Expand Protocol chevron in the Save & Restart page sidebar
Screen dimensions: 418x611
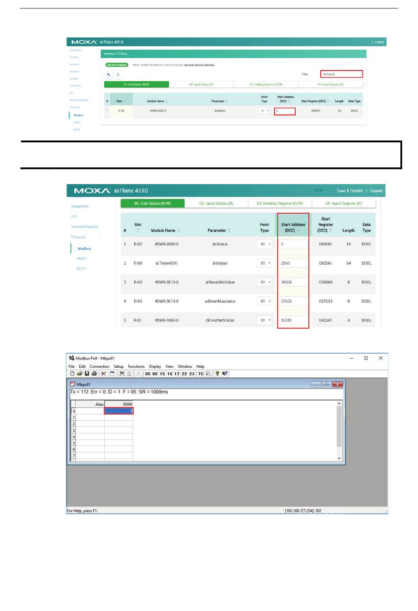coord(100,237)
